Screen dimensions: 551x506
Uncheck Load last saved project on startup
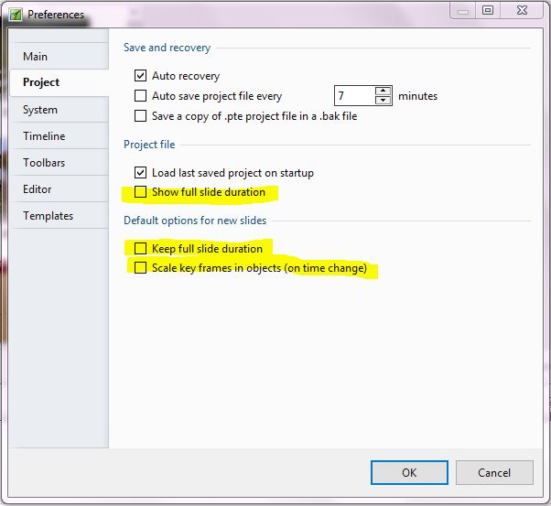[x=140, y=172]
